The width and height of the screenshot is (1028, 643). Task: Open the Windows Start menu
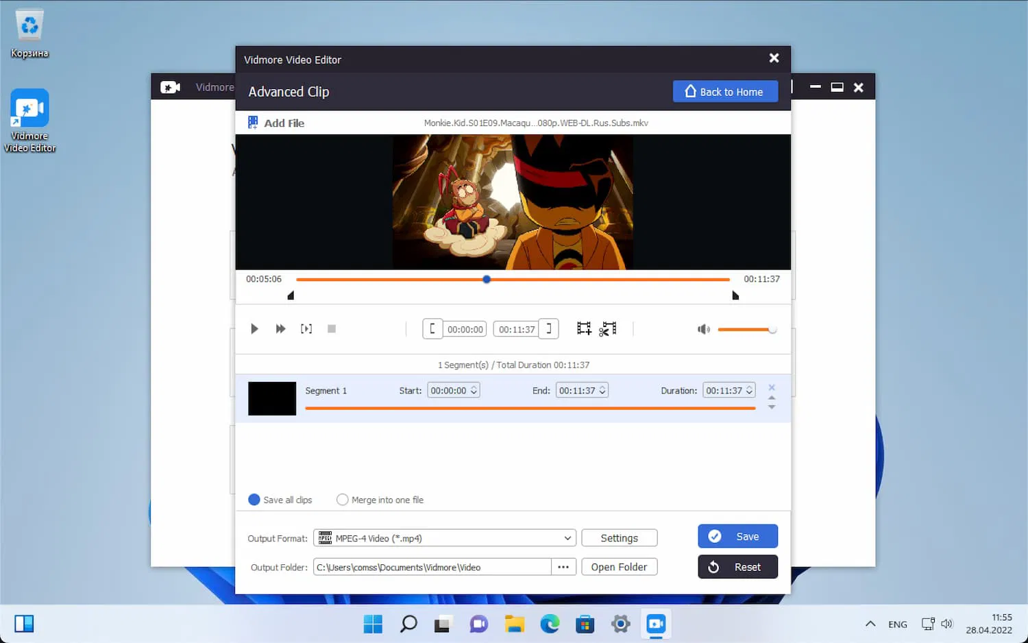[x=373, y=624]
